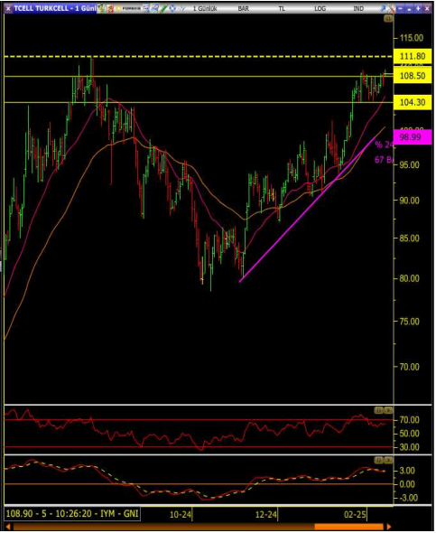Click the blue crosshair move icon
The height and width of the screenshot is (533, 436).
point(172,8)
